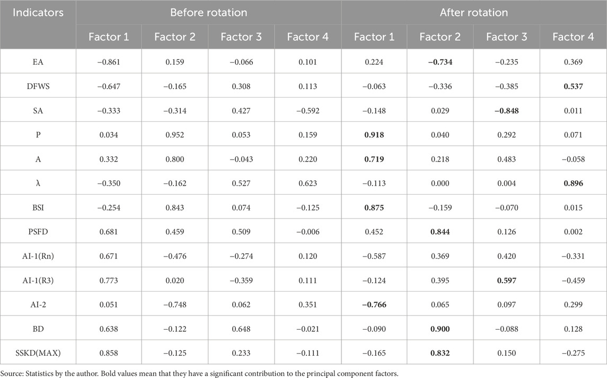
Task: Select the Before rotation header cell
Action: [x=209, y=12]
